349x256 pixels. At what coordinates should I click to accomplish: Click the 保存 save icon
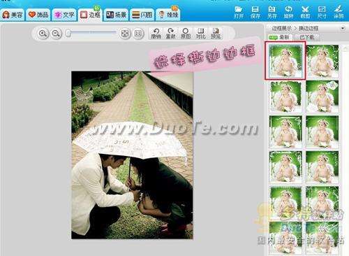point(255,12)
